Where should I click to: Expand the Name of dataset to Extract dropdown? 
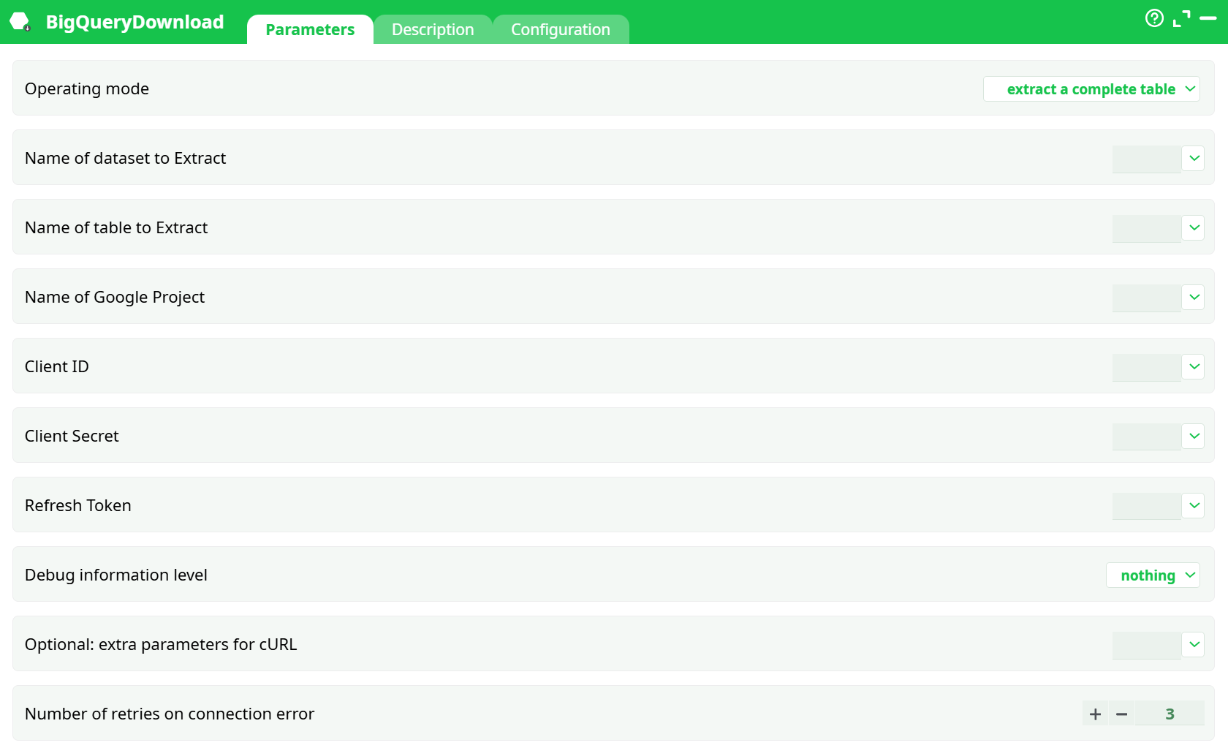(x=1194, y=158)
